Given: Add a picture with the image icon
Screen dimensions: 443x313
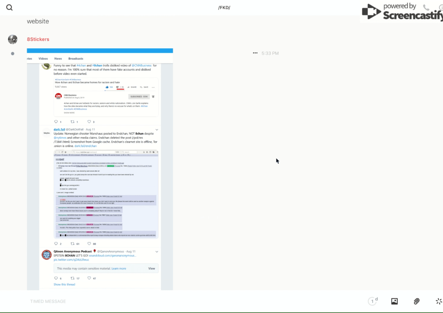Looking at the screenshot, I should click(x=394, y=301).
